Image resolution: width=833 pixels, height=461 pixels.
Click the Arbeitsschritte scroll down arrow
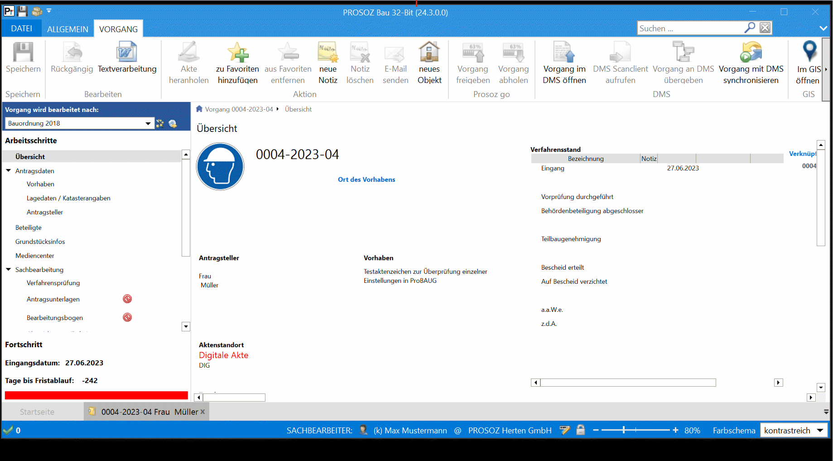[x=186, y=326]
